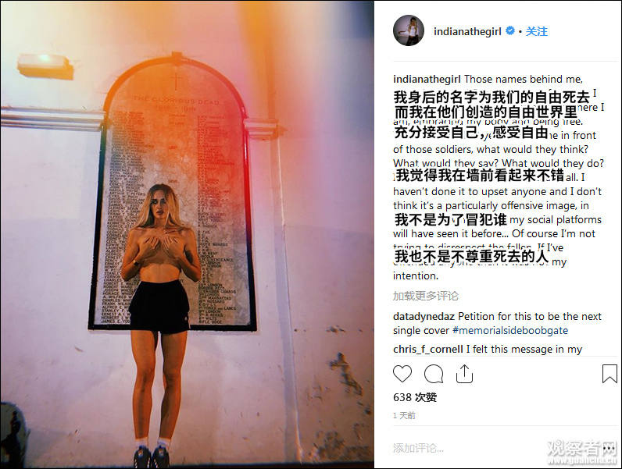
Task: Open the 1 天前 post timestamp
Action: click(404, 415)
